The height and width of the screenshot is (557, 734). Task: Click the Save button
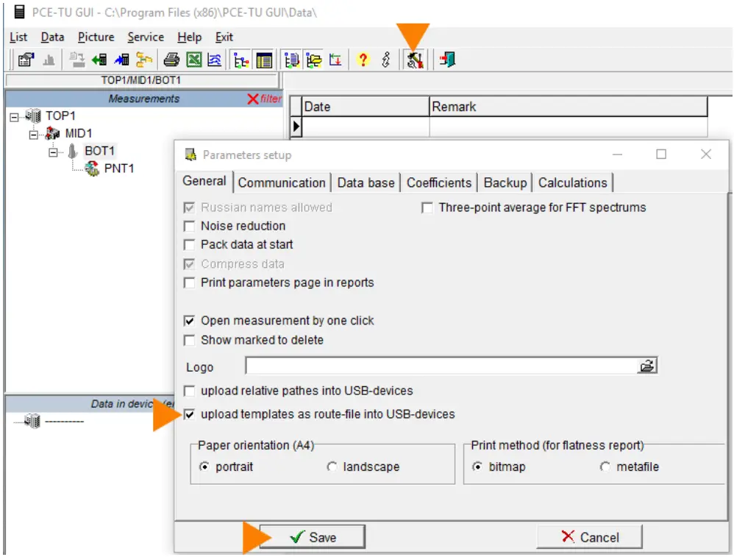[x=312, y=537]
